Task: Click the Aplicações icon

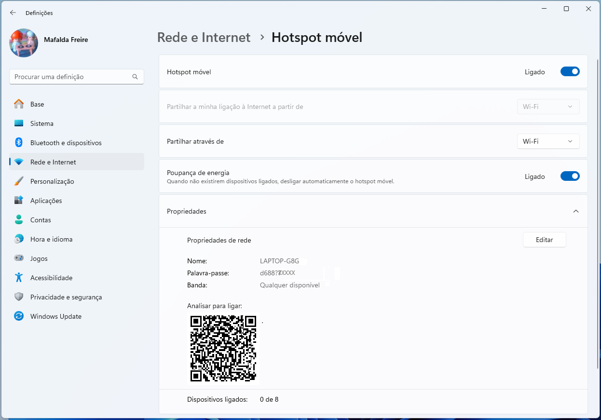Action: [x=19, y=201]
